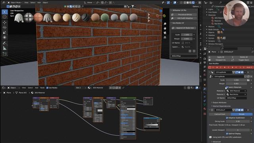Toggle Optimal Display checkbox
Viewport: 254px width, 143px height.
(x=227, y=133)
